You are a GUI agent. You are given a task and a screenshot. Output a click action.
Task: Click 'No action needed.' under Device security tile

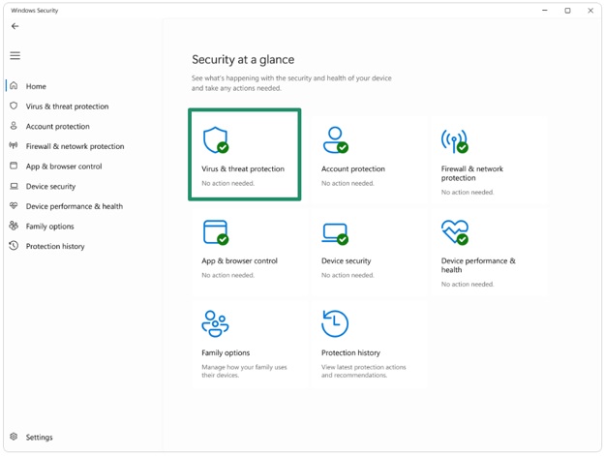pyautogui.click(x=347, y=275)
